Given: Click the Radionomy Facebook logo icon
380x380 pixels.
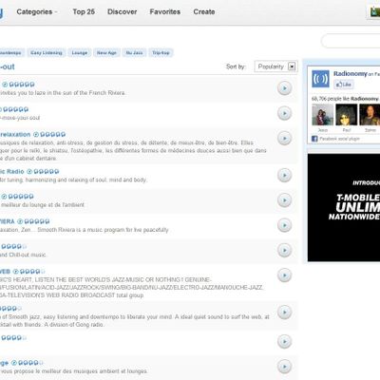Looking at the screenshot, I should (x=320, y=79).
